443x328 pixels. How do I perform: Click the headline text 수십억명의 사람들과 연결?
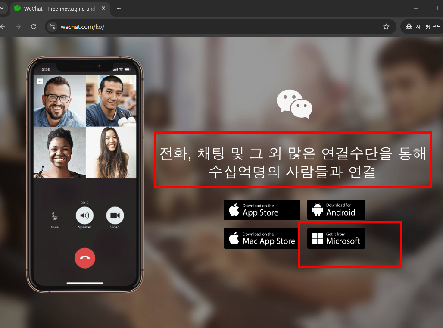[x=292, y=172]
